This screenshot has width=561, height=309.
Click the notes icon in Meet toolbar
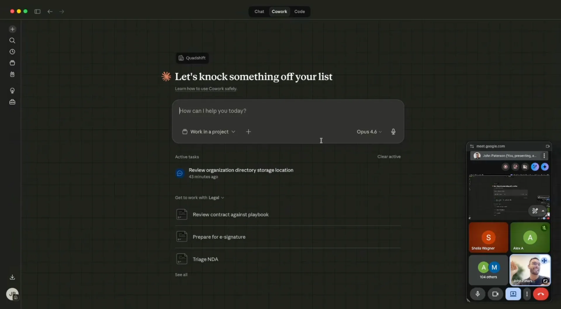[x=515, y=167]
